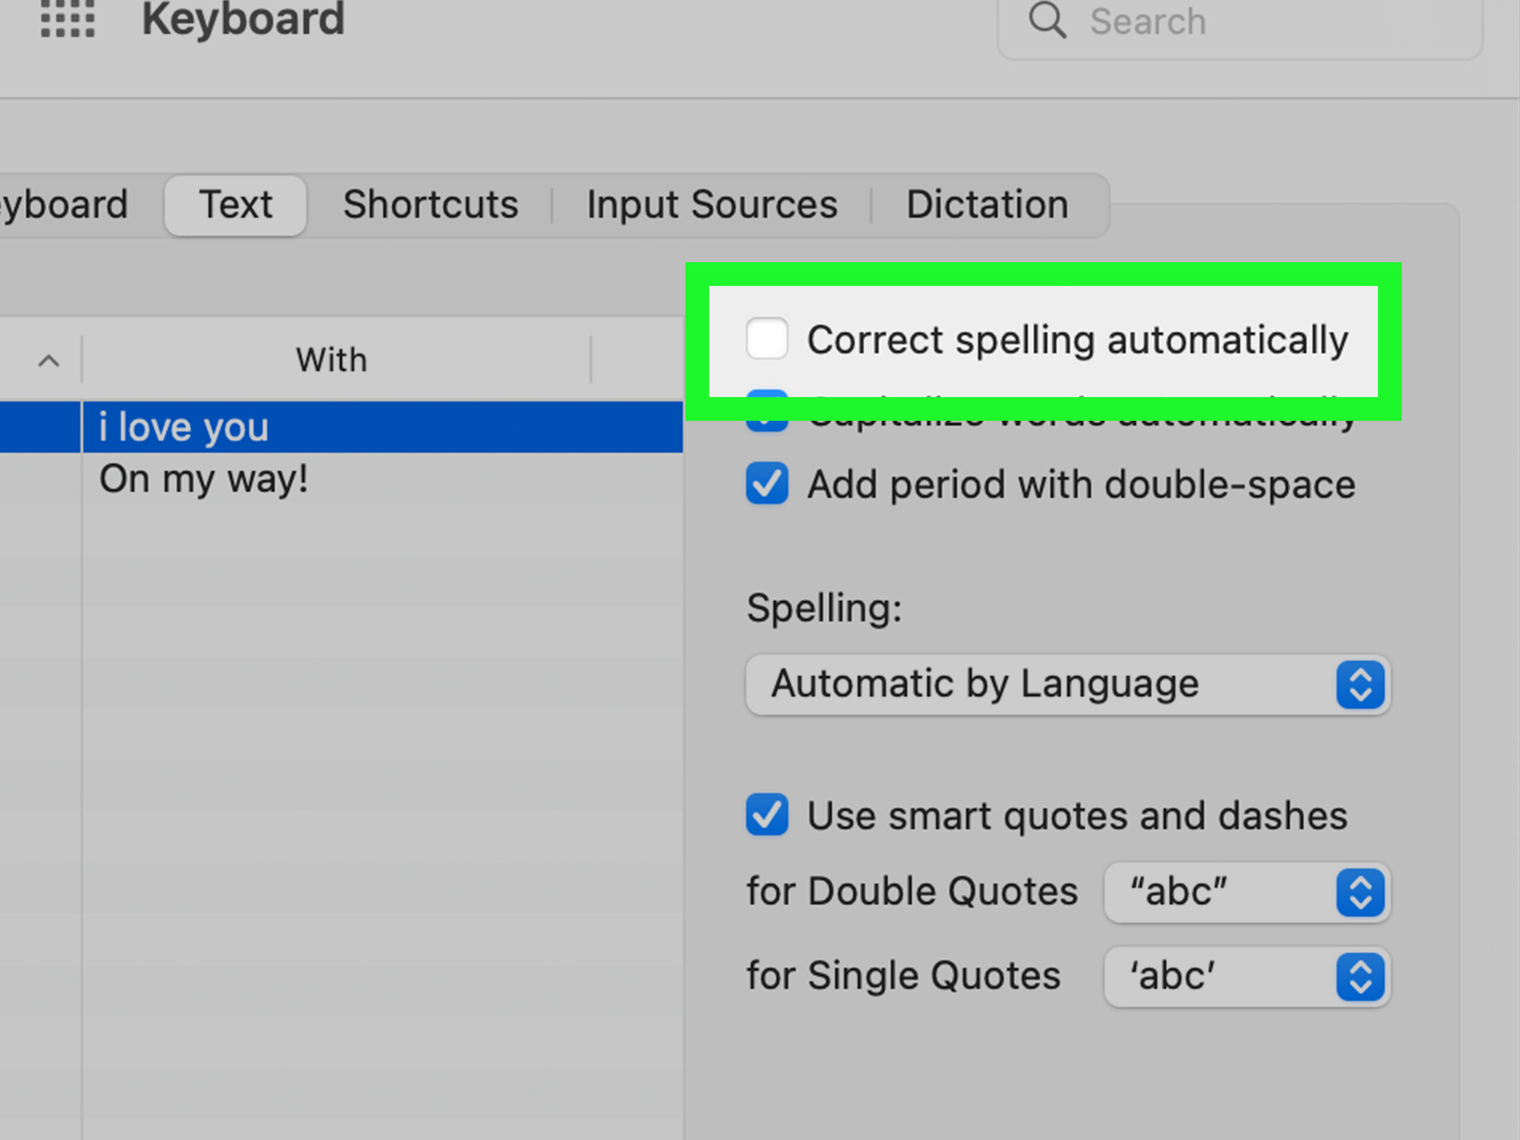Open the Dictation tab
Viewport: 1520px width, 1140px height.
[987, 205]
